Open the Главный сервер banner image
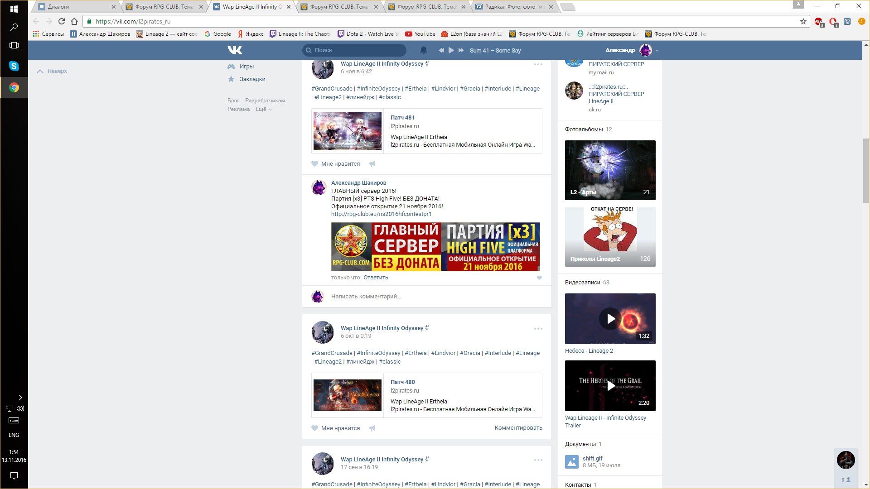 click(435, 247)
